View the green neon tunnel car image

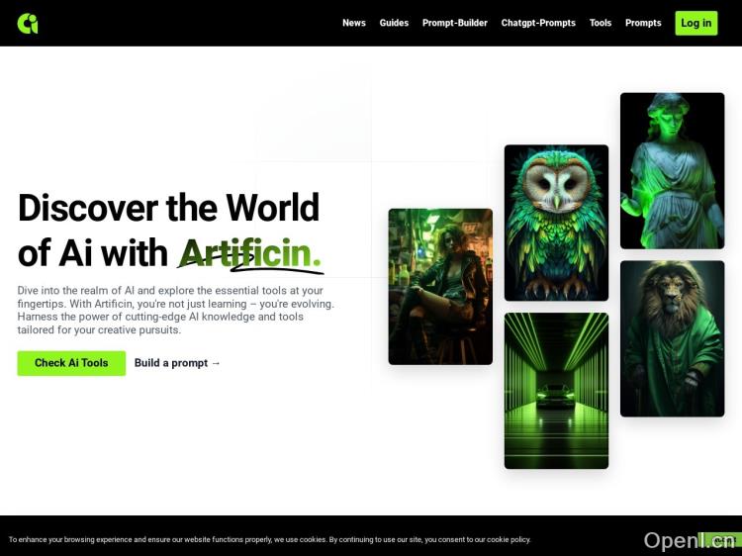556,391
